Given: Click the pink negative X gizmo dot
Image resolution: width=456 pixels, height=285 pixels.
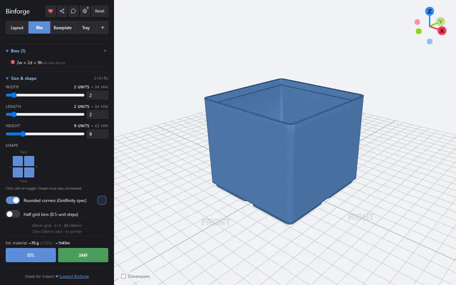Looking at the screenshot, I should click(418, 22).
